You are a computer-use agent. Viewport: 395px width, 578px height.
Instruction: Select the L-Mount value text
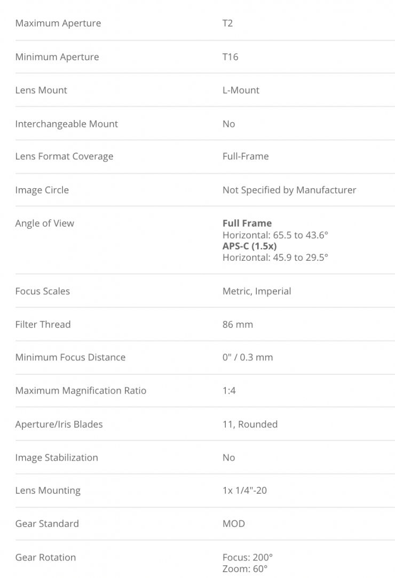(241, 90)
